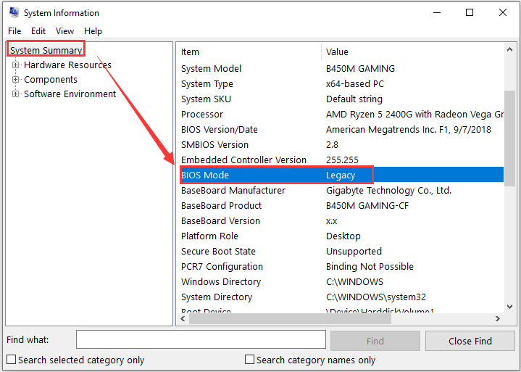The image size is (521, 372).
Task: Select the Secure Boot State row
Action: (x=341, y=252)
